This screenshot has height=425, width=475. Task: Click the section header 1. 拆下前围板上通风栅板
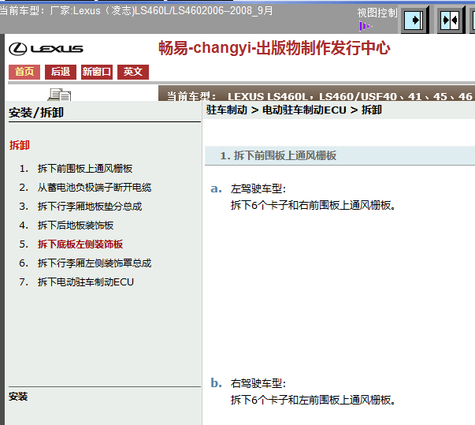click(x=340, y=156)
